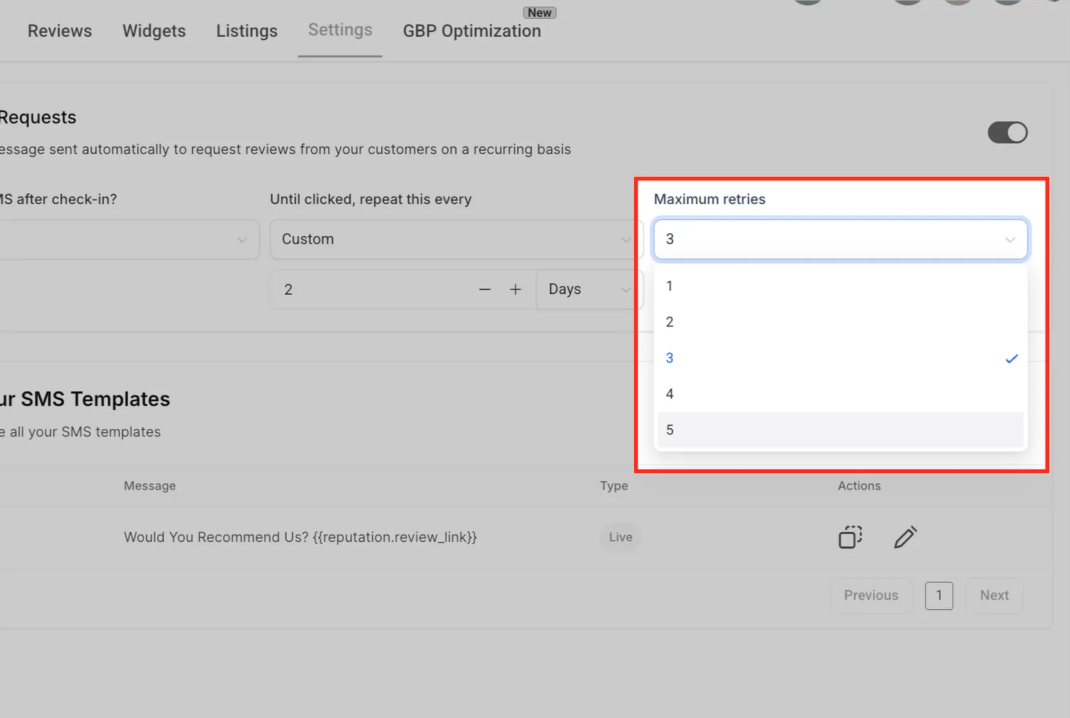Edit the Would You Recommend Us template
Viewport: 1070px width, 718px height.
point(905,537)
